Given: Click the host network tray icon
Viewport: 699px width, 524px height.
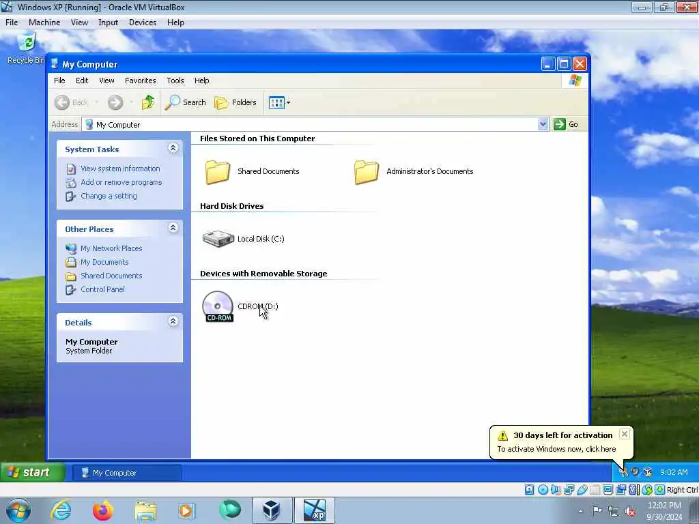Looking at the screenshot, I should pyautogui.click(x=614, y=511).
